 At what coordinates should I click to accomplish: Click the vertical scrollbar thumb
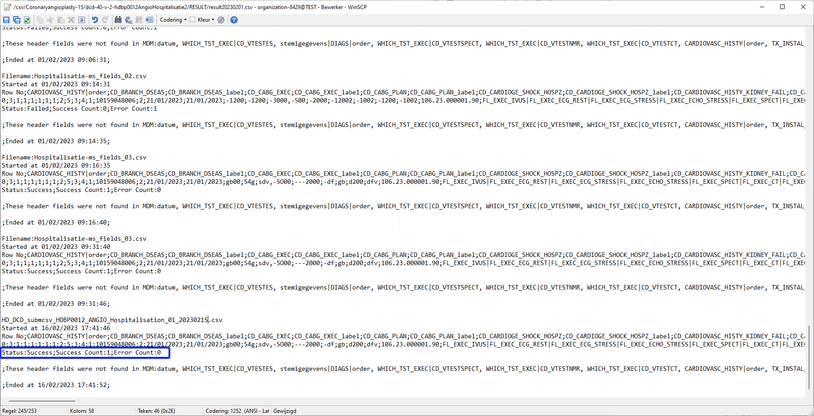pos(809,357)
